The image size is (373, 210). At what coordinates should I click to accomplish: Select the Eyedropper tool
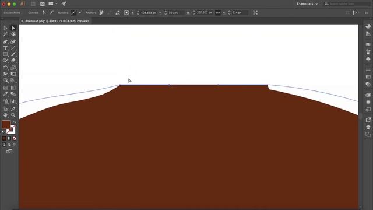coord(5,94)
